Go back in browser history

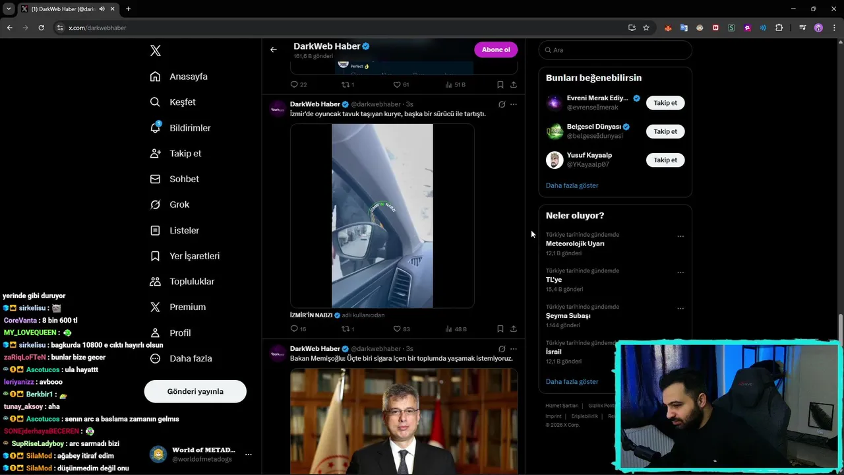pos(9,28)
